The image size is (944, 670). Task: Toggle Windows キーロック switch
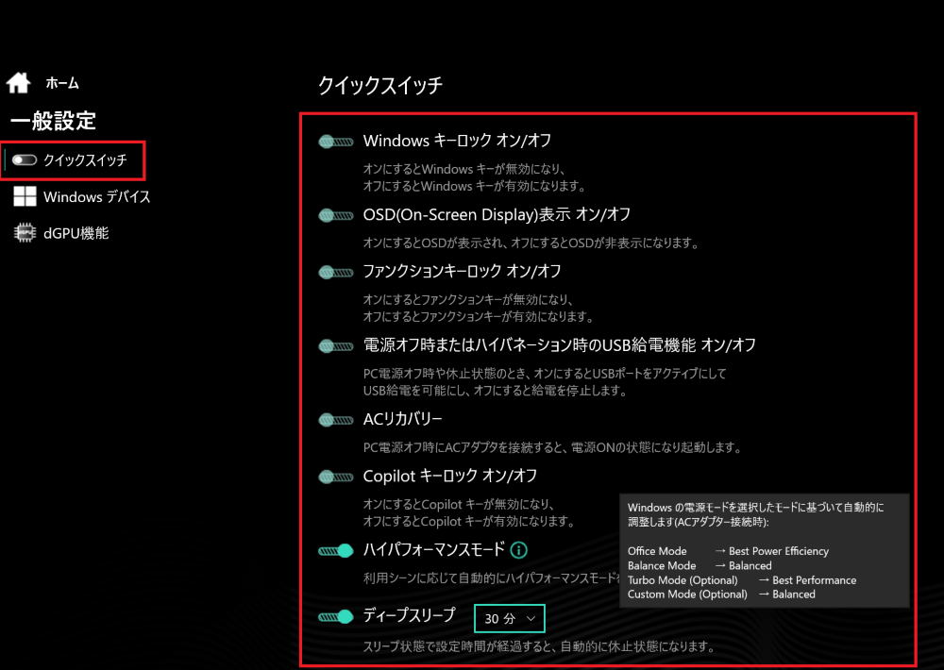point(335,142)
